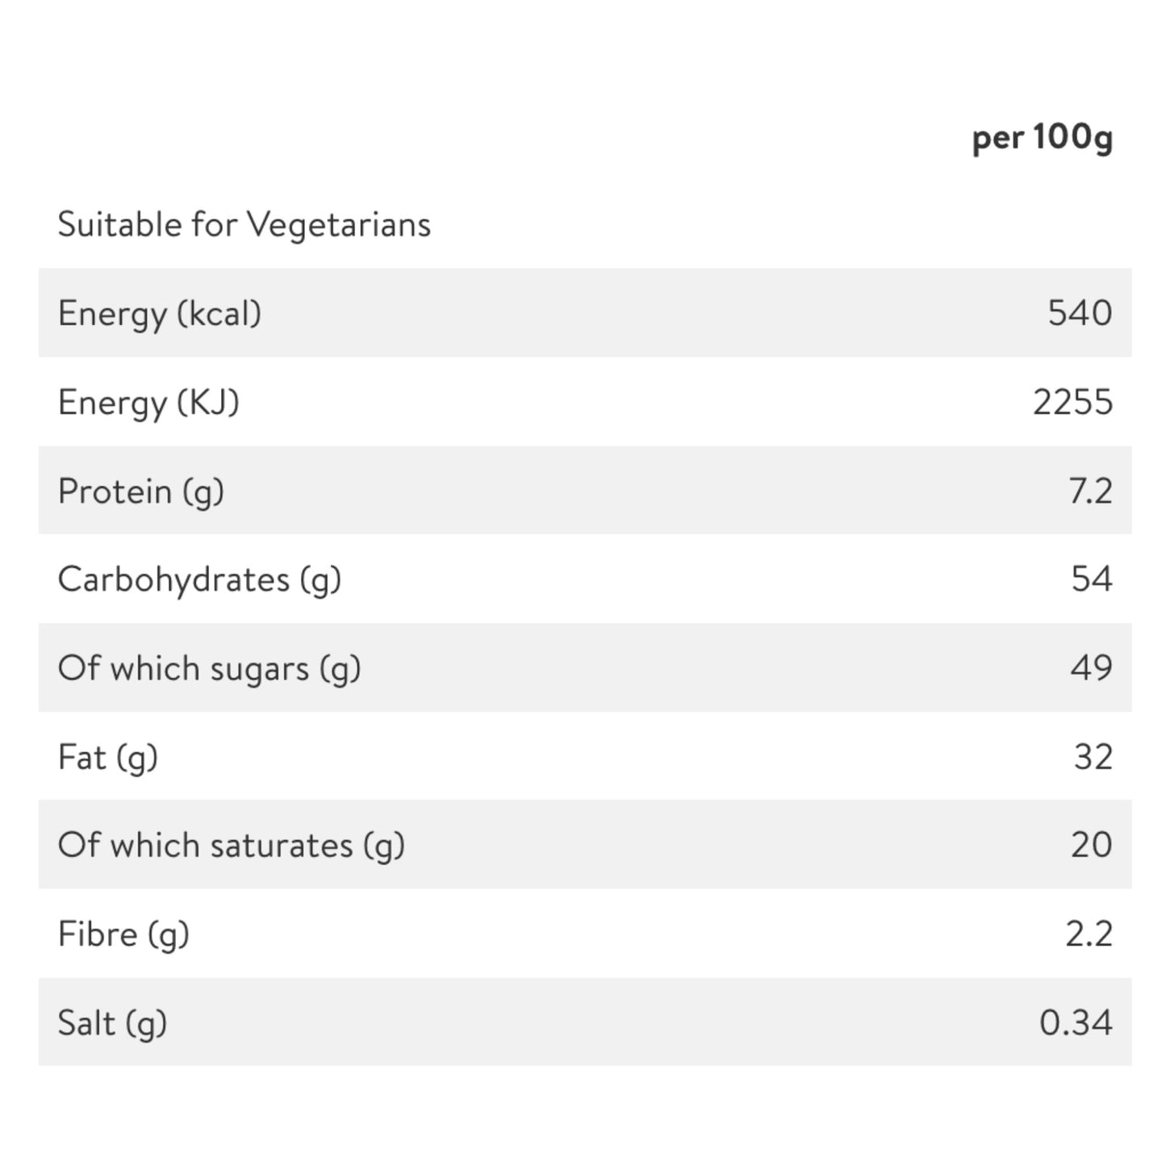Click the 'Fibre (g)' row label
Image resolution: width=1166 pixels, height=1166 pixels.
tap(123, 934)
